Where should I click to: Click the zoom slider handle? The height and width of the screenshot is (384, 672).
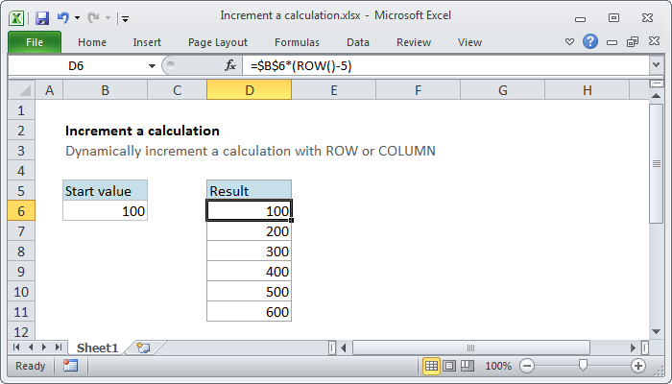click(x=582, y=366)
